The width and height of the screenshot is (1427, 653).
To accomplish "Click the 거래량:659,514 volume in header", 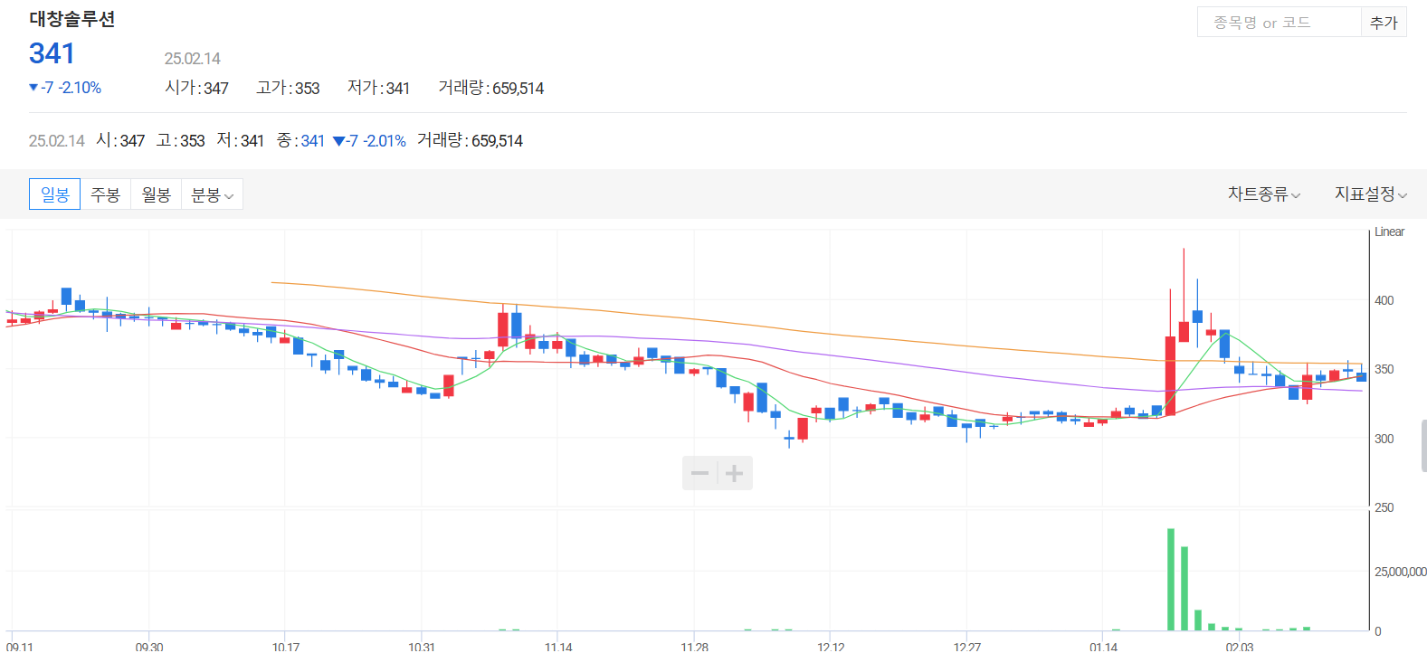I will click(491, 88).
